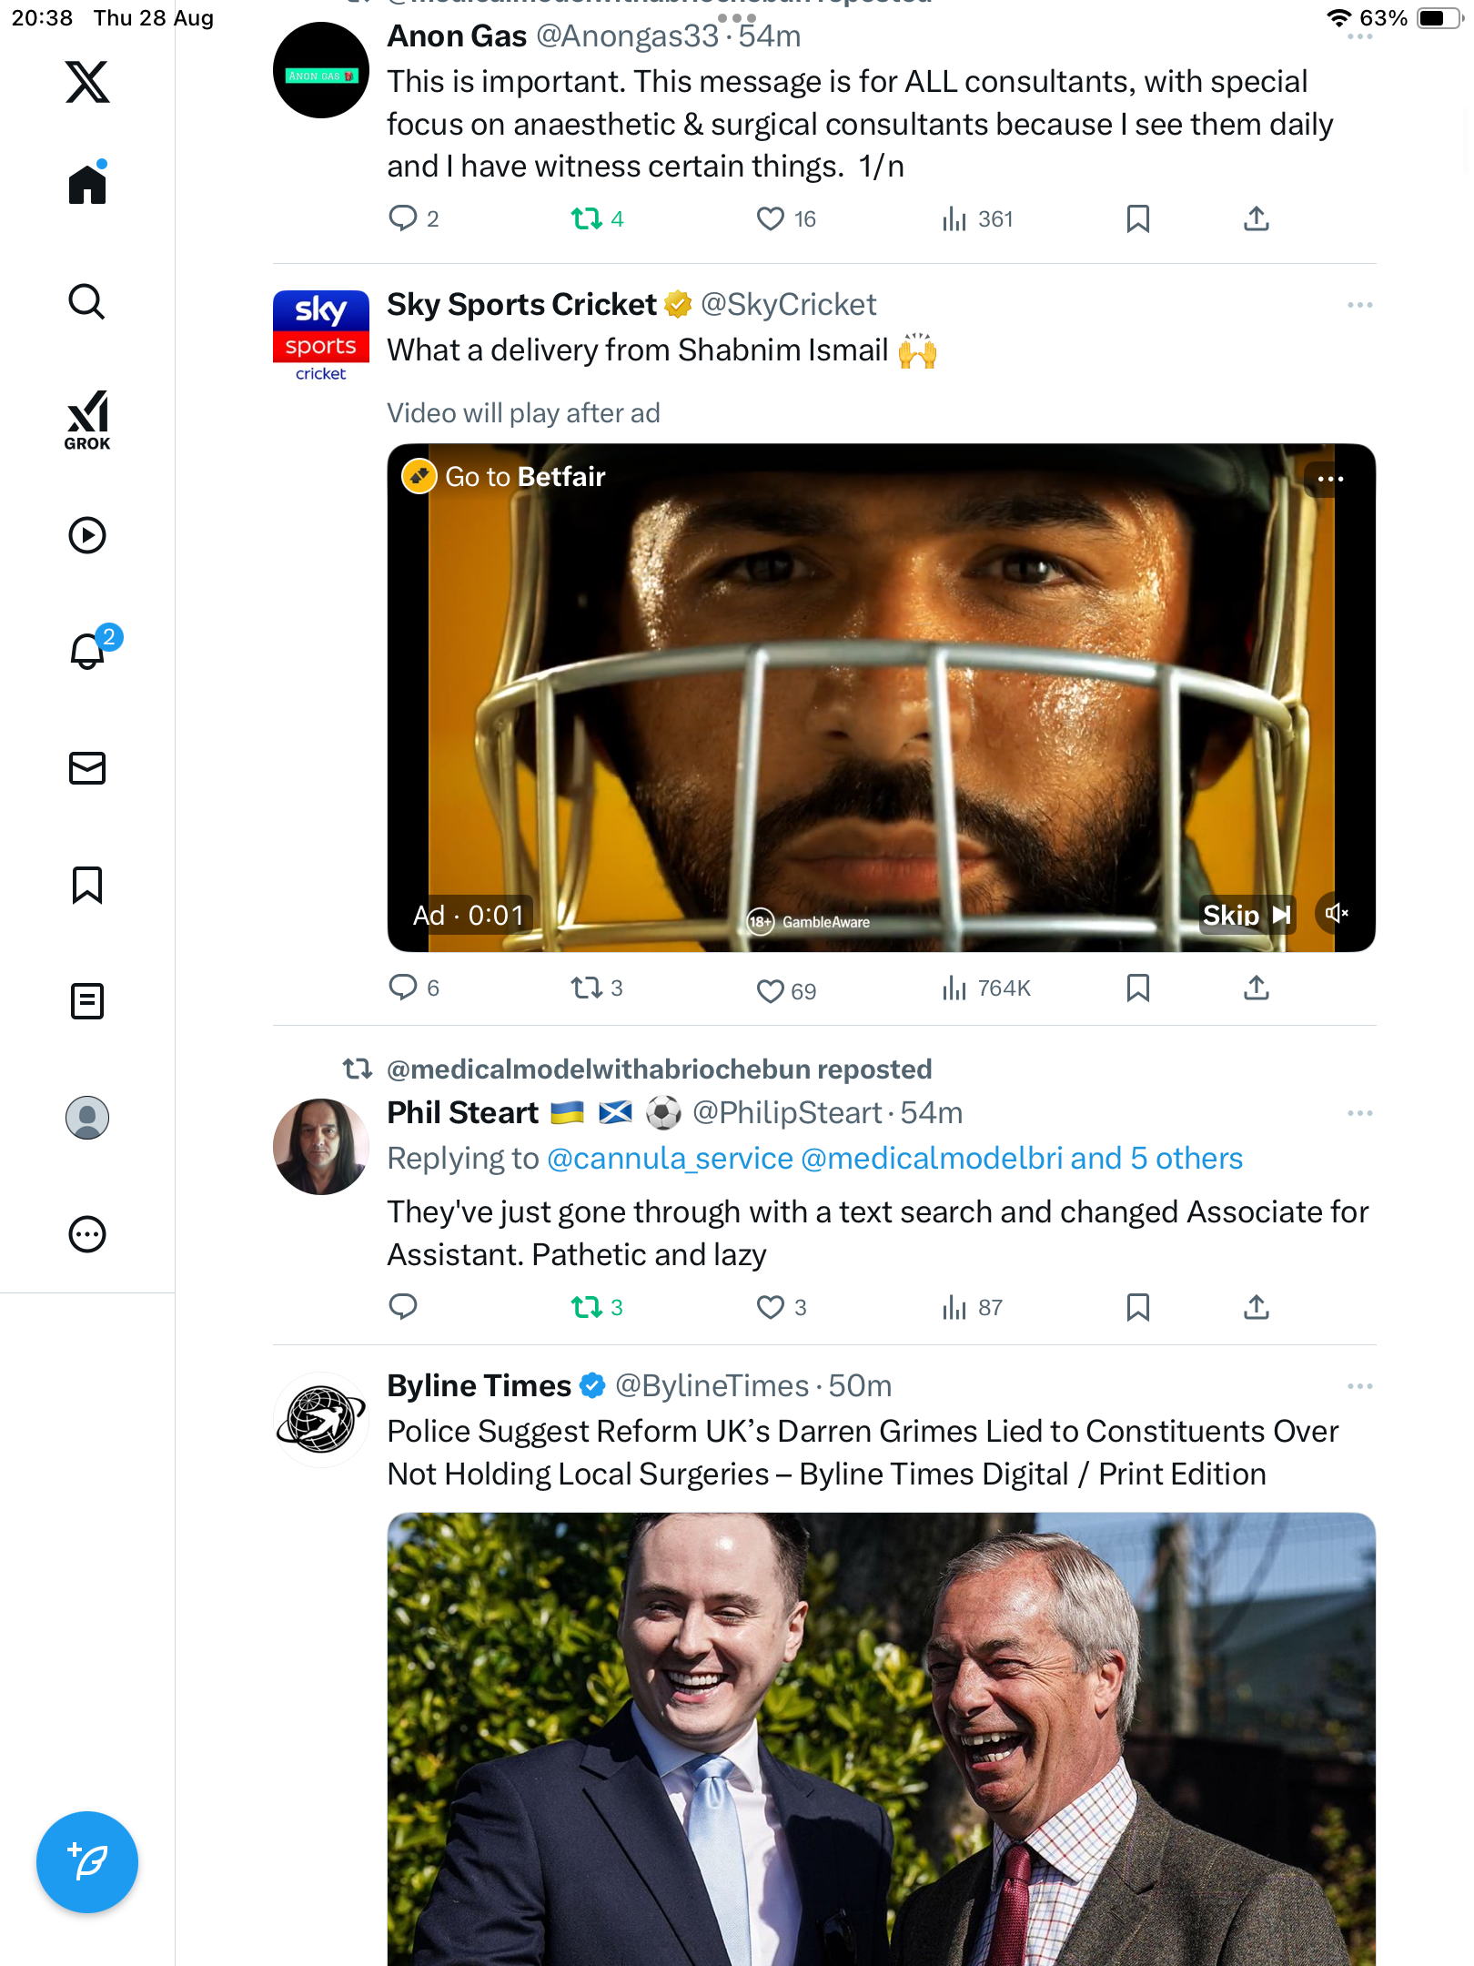
Task: Open the Lists icon in sidebar
Action: coord(87,1001)
